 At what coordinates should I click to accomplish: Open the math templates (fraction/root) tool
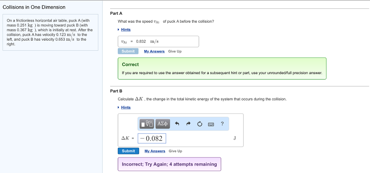[147, 124]
